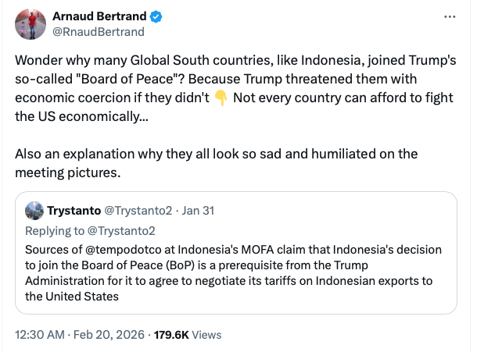This screenshot has height=352, width=477.
Task: Click @Trystanto2 in the 'Replying to' line
Action: pyautogui.click(x=120, y=230)
